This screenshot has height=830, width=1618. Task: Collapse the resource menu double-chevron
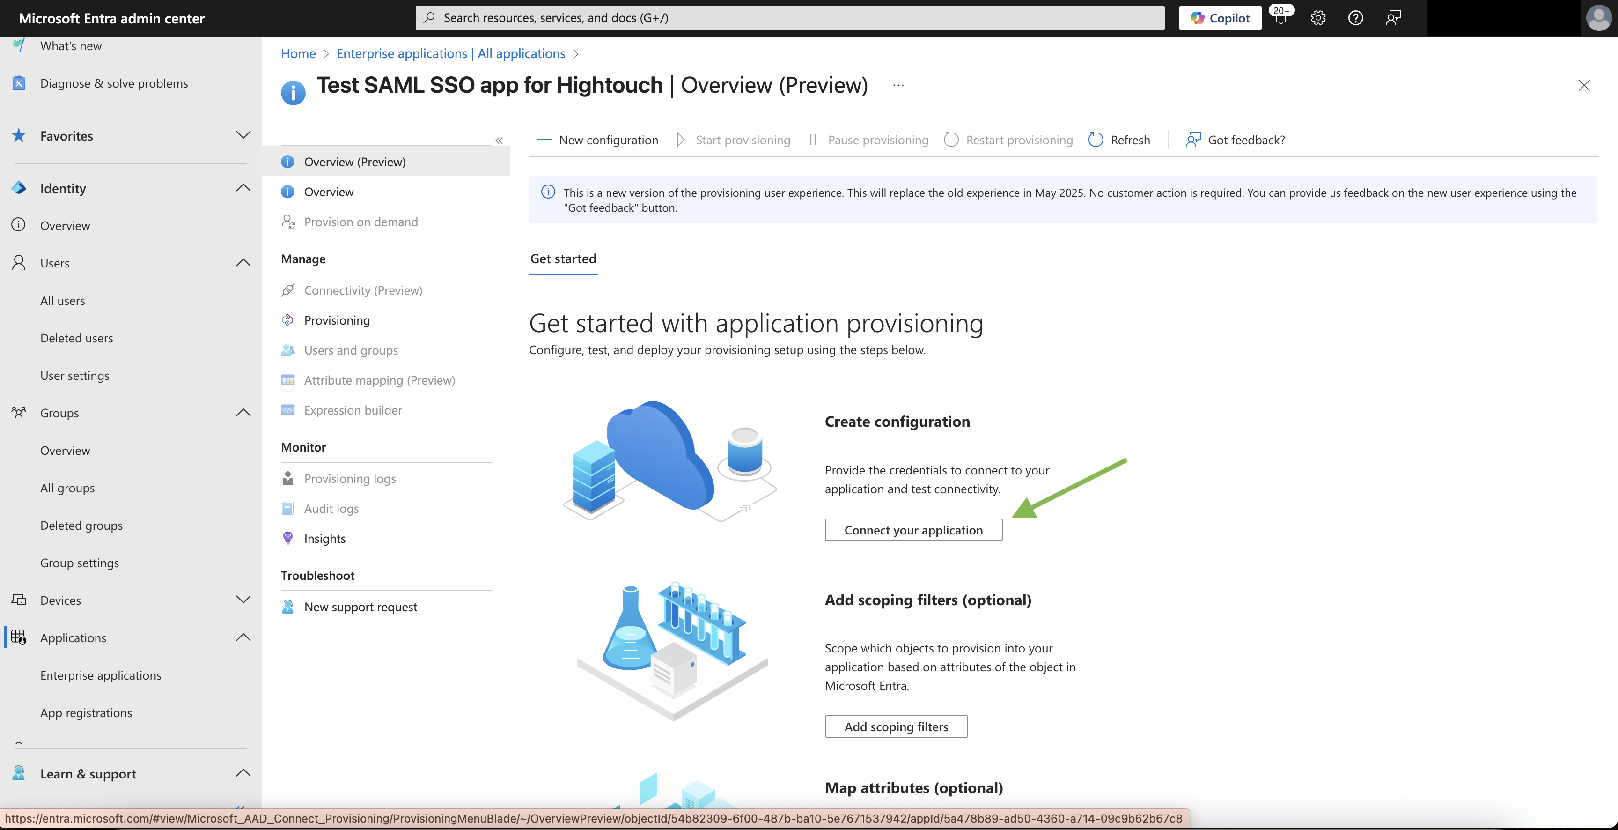[499, 140]
